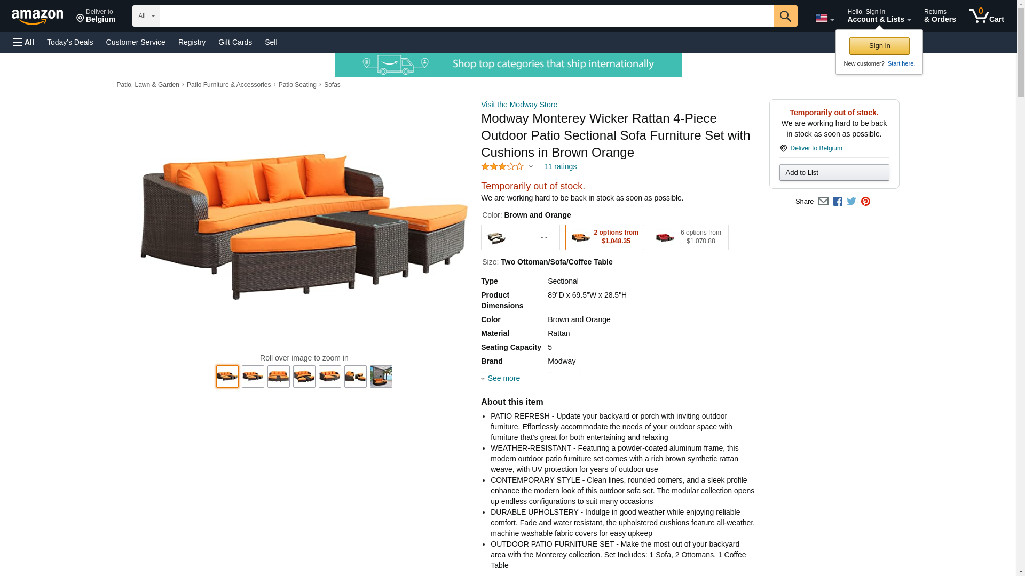Select the unavailable beige color option
Screen dimensions: 1025x576
click(x=520, y=237)
